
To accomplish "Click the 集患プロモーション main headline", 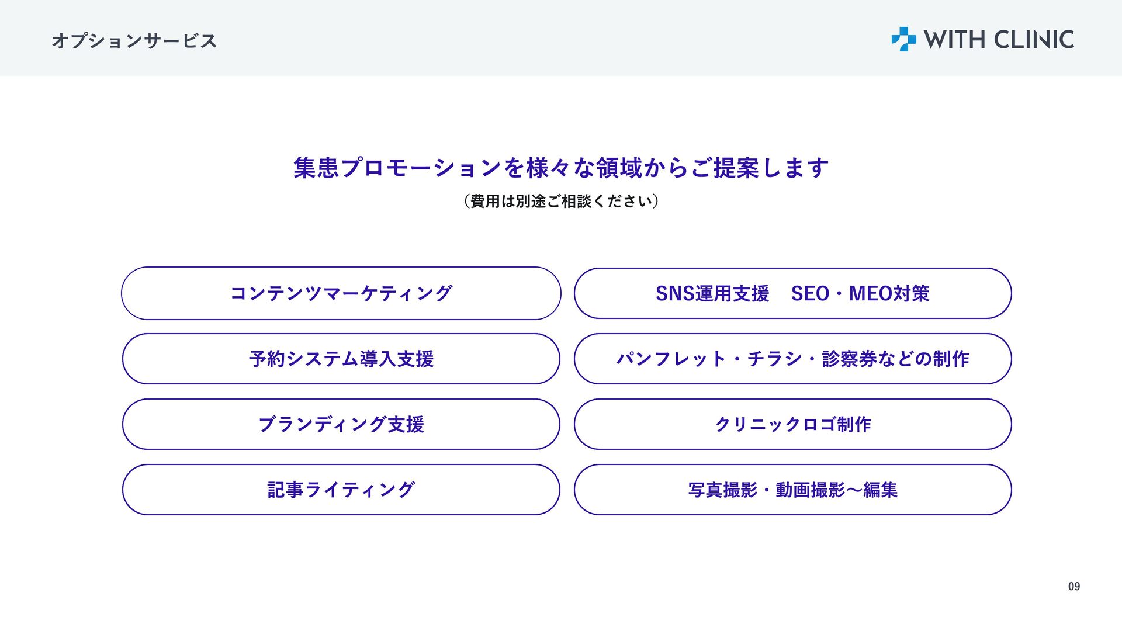I will pyautogui.click(x=561, y=168).
